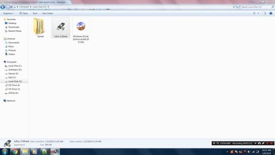The height and width of the screenshot is (155, 275).
Task: Take screenshot with recorder camera icon
Action: pyautogui.click(x=259, y=143)
